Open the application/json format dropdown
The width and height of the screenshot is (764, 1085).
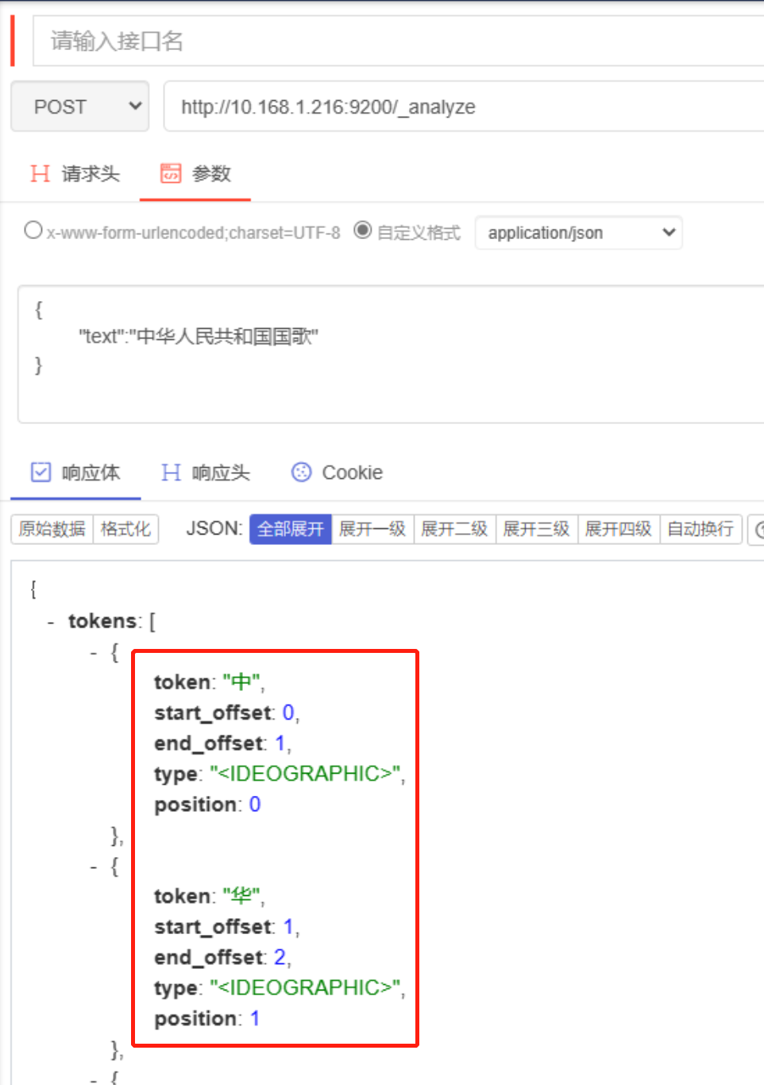click(578, 232)
